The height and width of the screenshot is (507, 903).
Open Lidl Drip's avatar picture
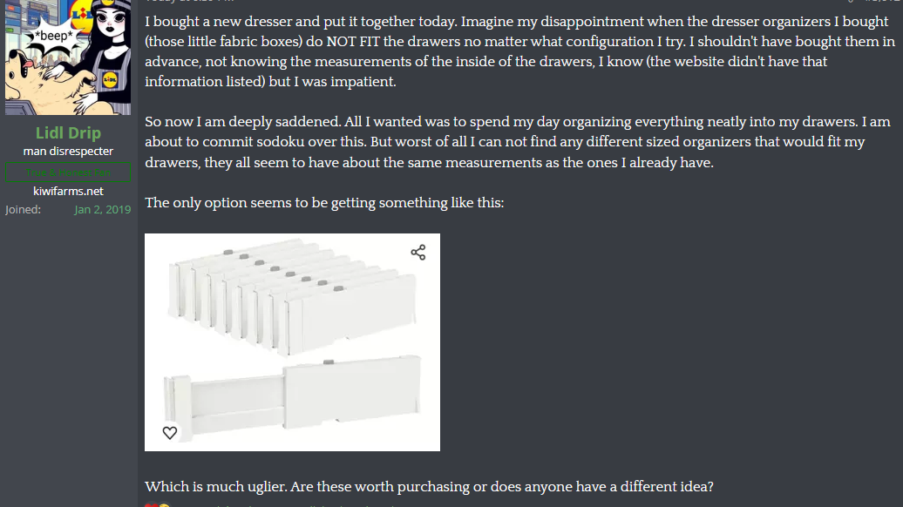(x=68, y=57)
